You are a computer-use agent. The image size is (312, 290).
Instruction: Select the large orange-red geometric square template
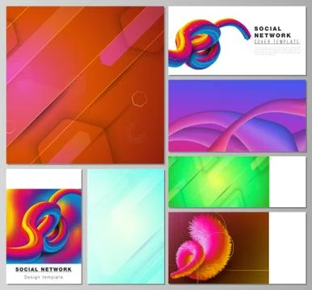click(x=85, y=85)
